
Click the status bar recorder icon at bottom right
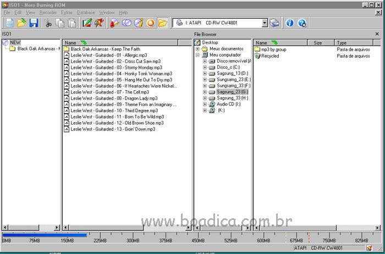369,248
